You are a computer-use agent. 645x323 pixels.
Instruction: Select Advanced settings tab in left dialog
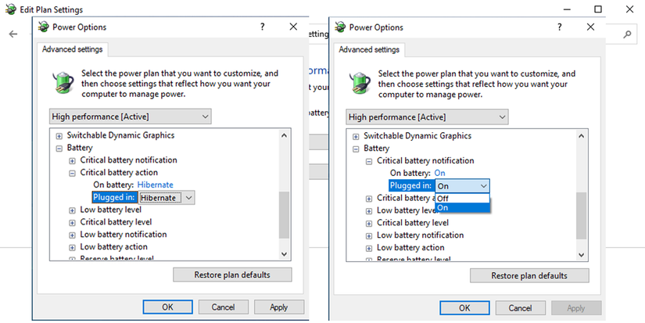(x=73, y=49)
